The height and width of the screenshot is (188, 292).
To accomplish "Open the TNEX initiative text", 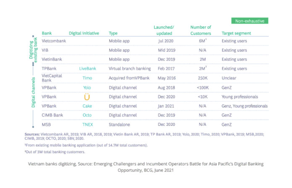I will (87, 124).
